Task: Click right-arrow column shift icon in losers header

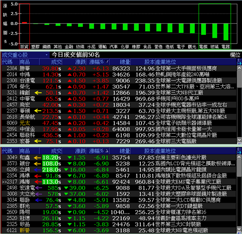Action: pyautogui.click(x=239, y=153)
